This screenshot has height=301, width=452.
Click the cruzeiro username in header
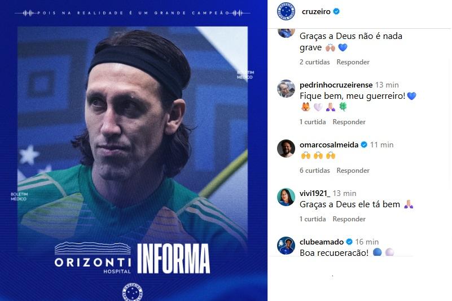316,11
